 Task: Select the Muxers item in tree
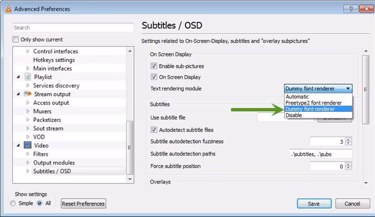click(42, 111)
